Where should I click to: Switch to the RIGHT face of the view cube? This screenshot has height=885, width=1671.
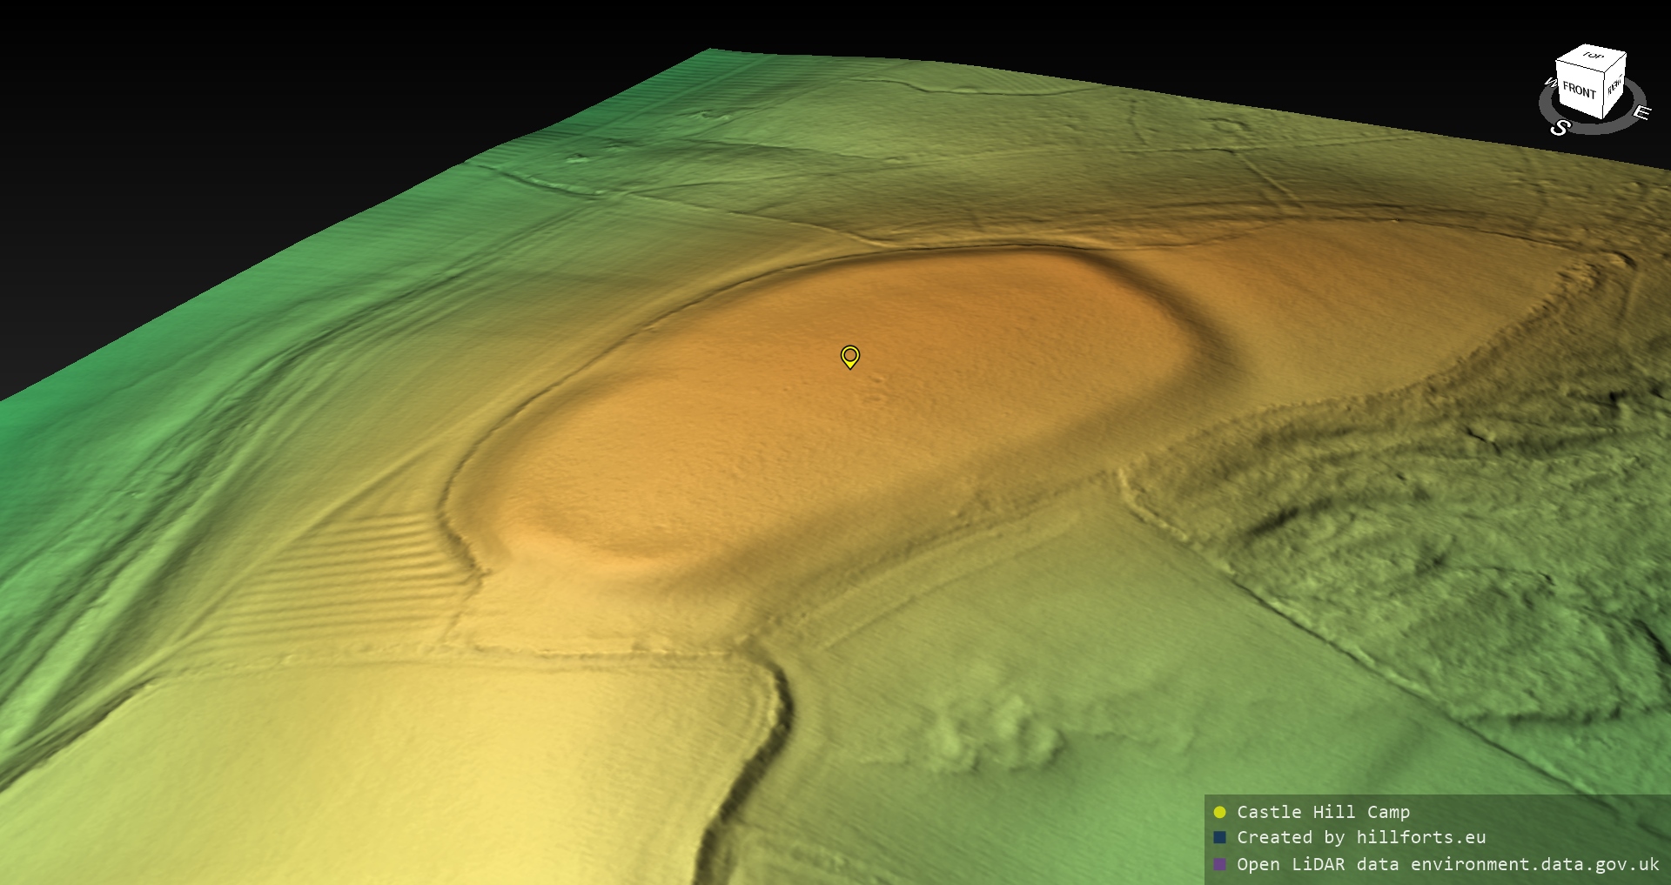(x=1614, y=86)
